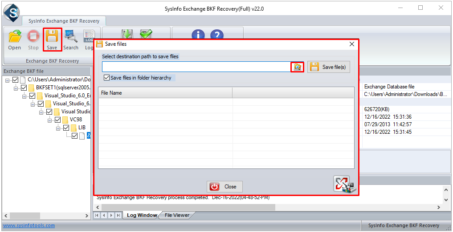Select the LIB tree item label
The image size is (453, 232).
pos(82,128)
